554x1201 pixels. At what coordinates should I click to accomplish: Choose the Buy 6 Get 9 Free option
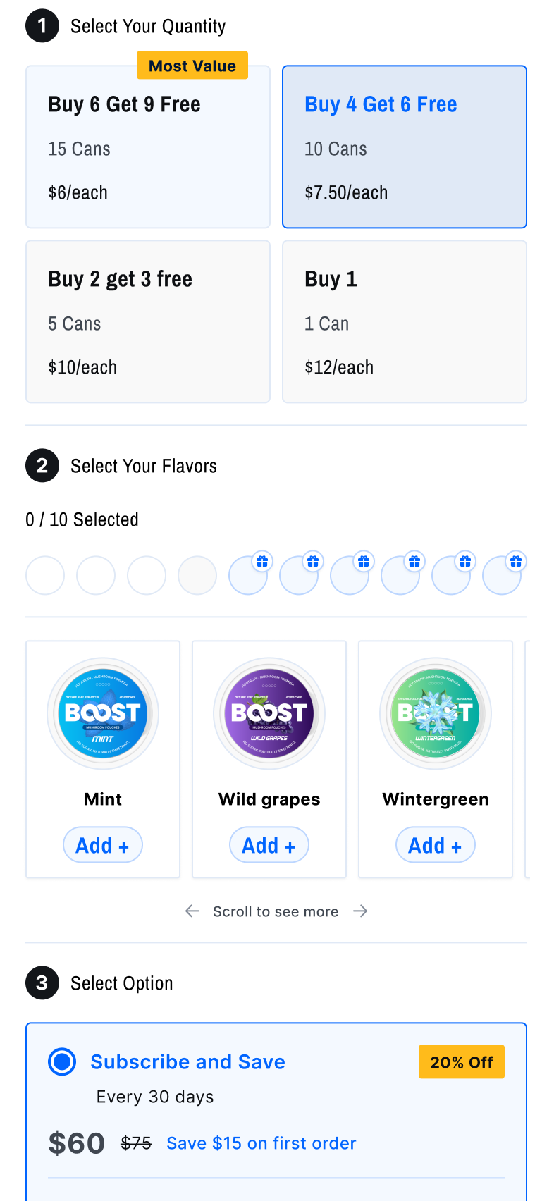coord(148,147)
